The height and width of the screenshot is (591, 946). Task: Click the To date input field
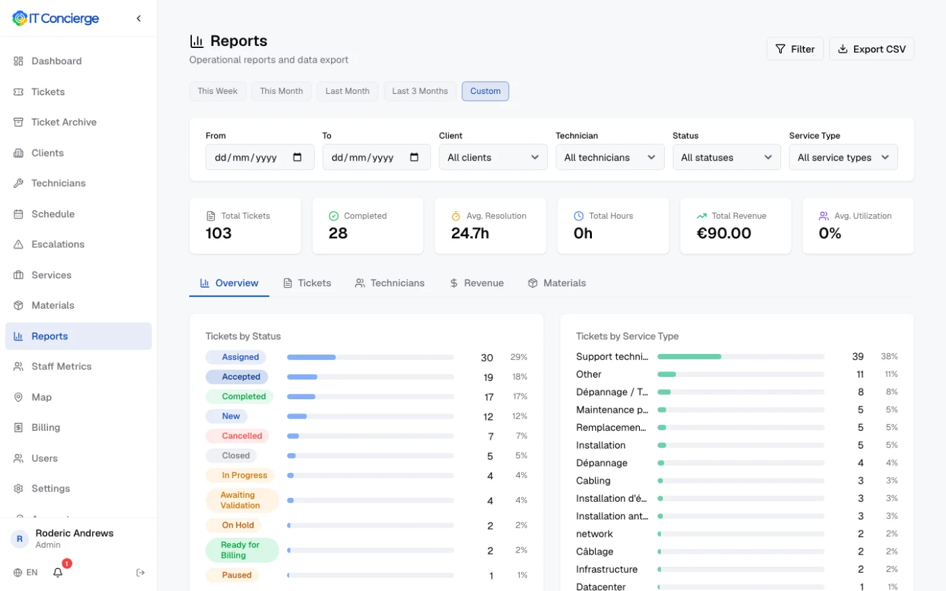[376, 157]
